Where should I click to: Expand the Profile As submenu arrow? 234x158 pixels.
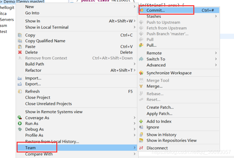[134, 135]
